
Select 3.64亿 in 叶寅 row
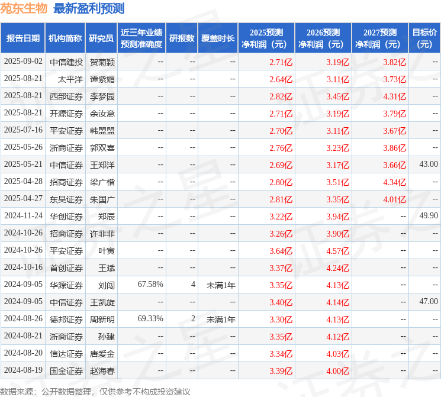(281, 251)
